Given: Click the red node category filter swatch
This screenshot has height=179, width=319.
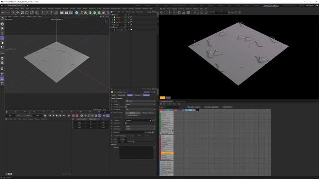Looking at the screenshot, I should [x=161, y=110].
